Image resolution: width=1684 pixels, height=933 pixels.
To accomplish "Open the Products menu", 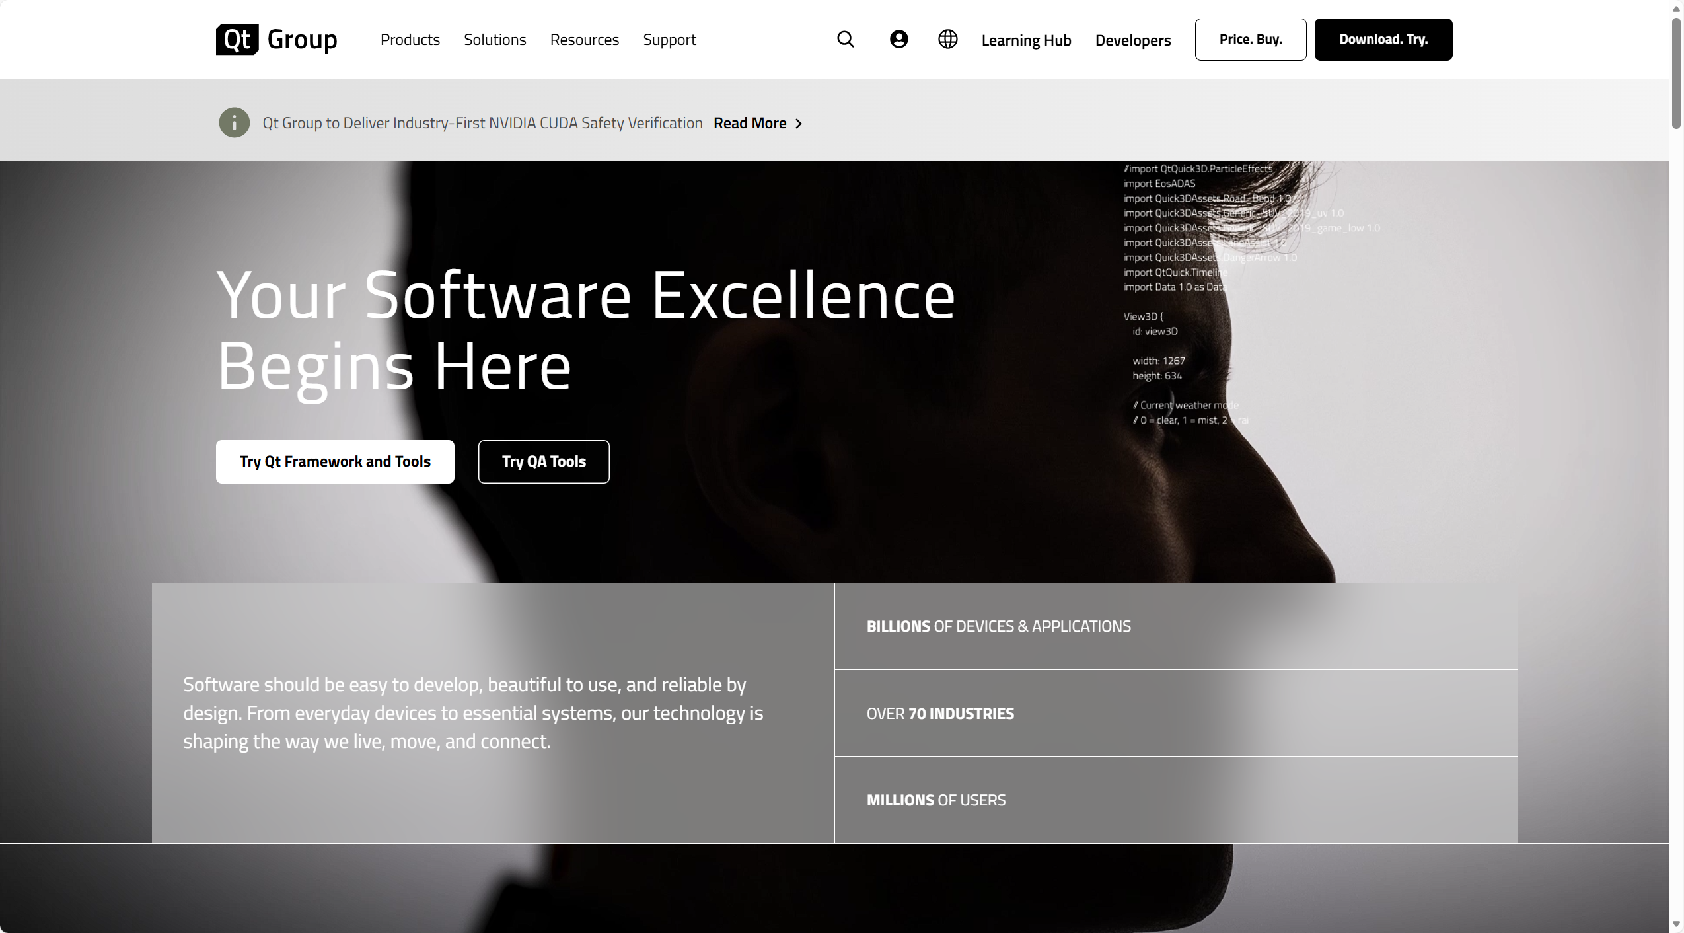I will click(410, 40).
